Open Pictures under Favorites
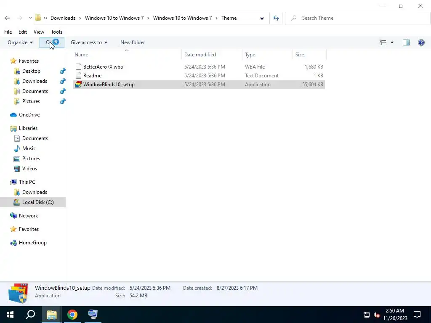Image resolution: width=431 pixels, height=323 pixels. (x=31, y=101)
